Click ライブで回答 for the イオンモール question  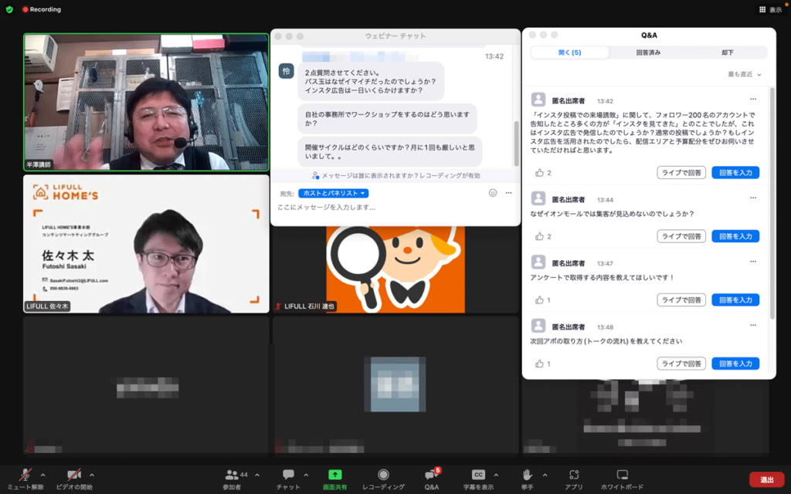(681, 236)
